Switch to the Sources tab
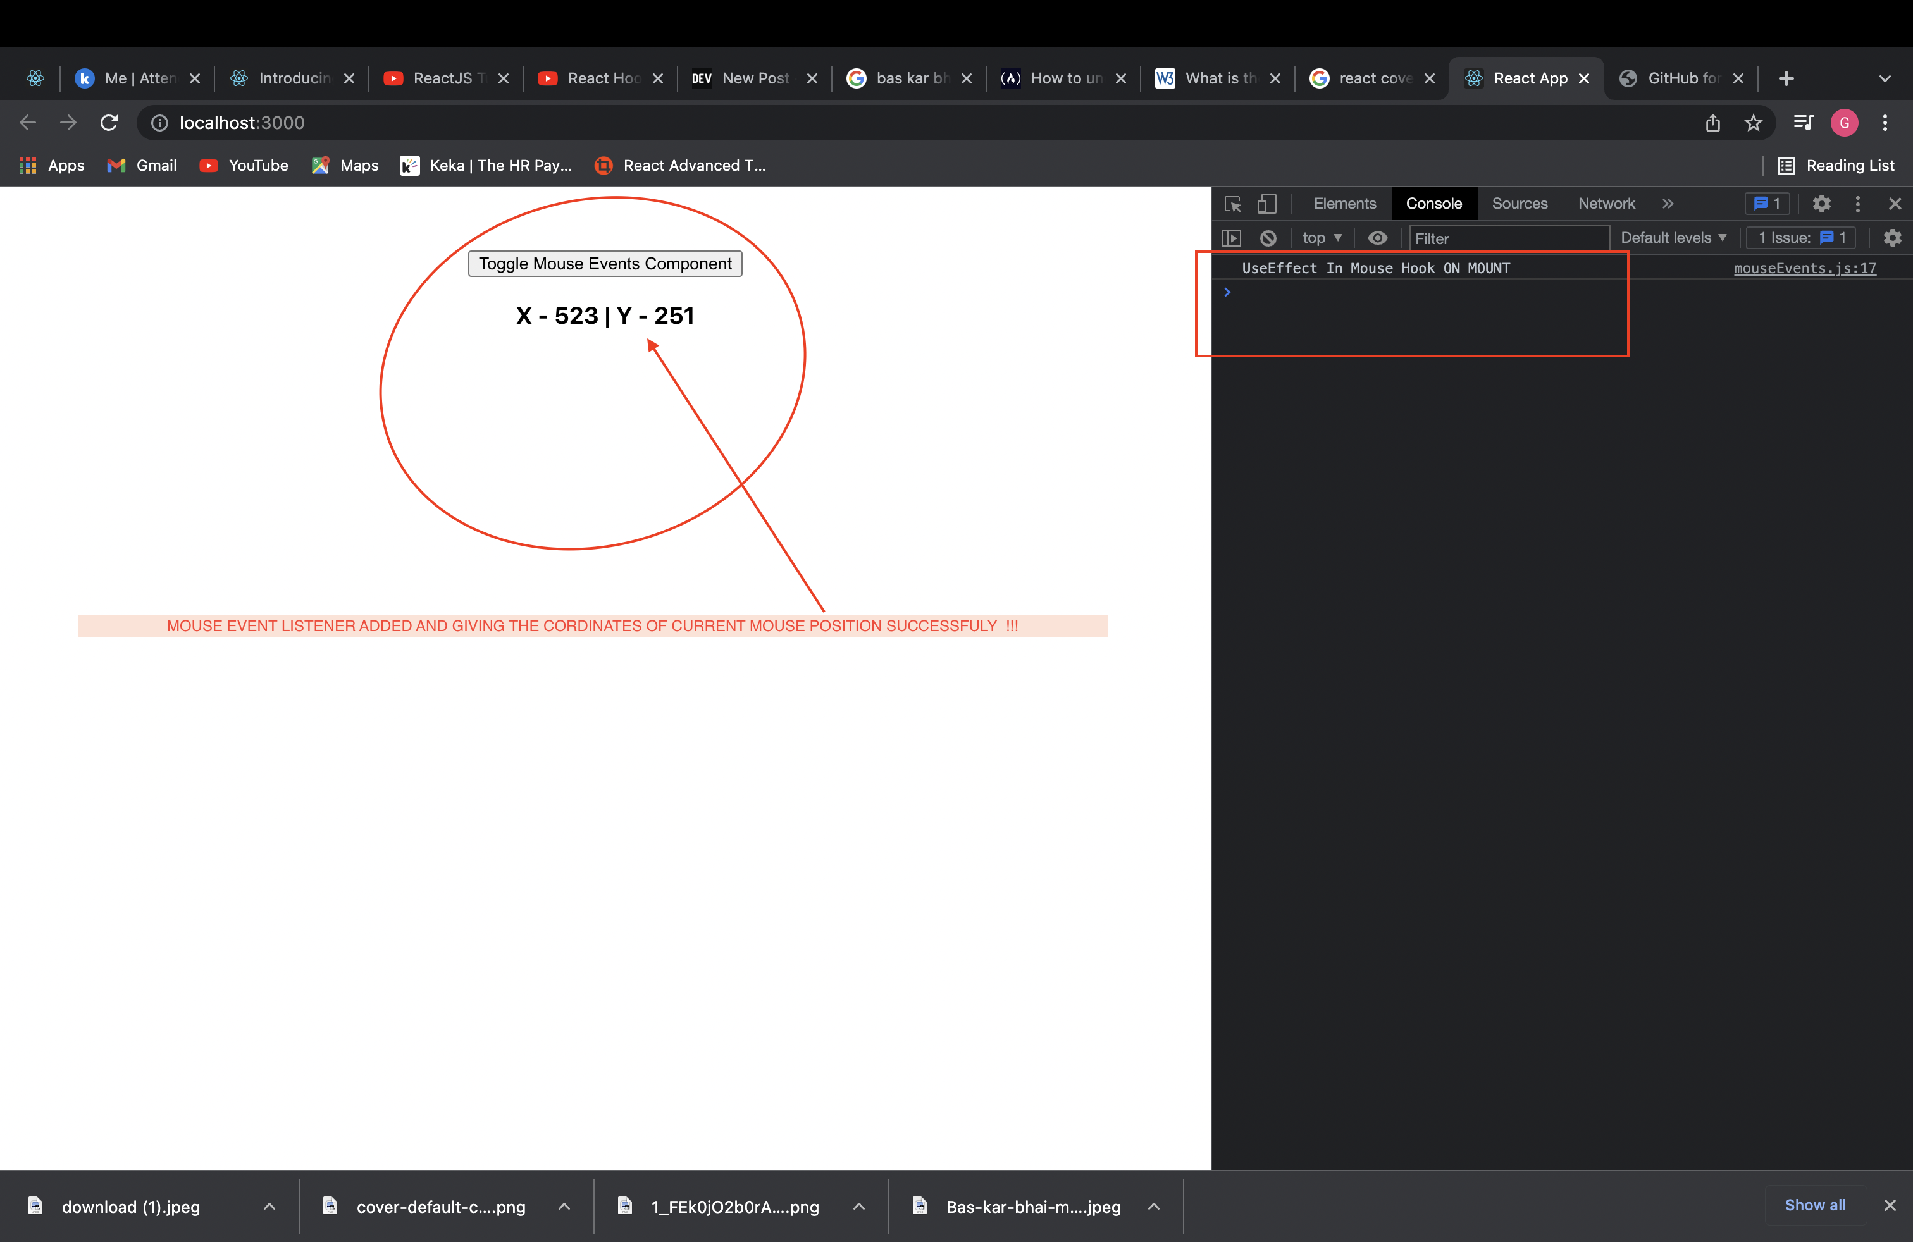The width and height of the screenshot is (1913, 1242). point(1519,204)
